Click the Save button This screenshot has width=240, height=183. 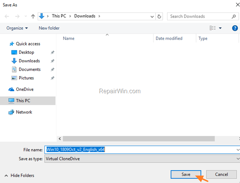186,174
